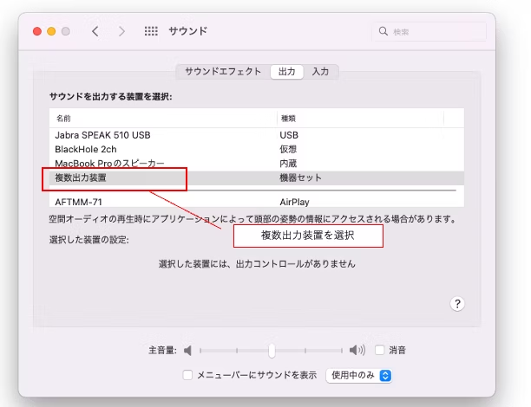Toggle メニューバーにサウンドを表示 checkbox
This screenshot has height=407, width=531.
187,375
